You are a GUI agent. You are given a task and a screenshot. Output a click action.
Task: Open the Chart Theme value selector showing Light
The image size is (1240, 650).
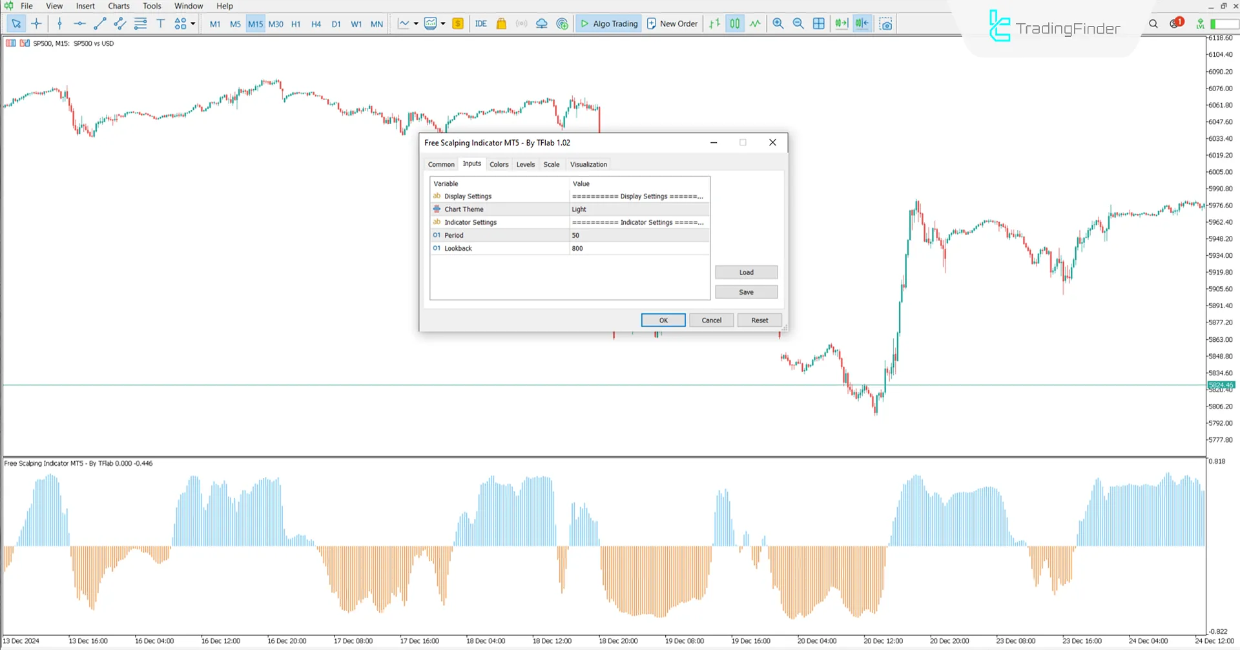pos(639,209)
